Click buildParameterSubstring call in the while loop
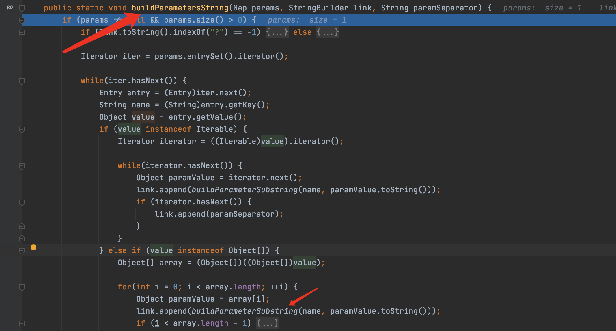616x331 pixels. (244, 190)
